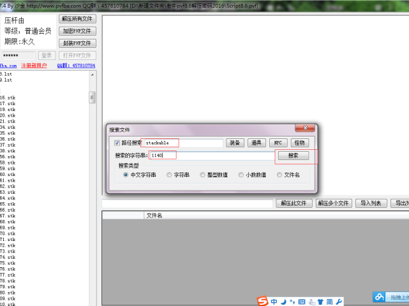
Task: Click 解压所有文件 button
Action: 77,19
